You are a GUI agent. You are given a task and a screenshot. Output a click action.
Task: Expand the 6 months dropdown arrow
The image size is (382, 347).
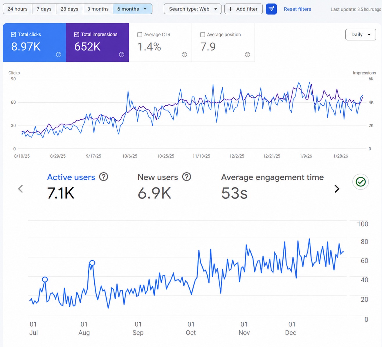tap(145, 9)
